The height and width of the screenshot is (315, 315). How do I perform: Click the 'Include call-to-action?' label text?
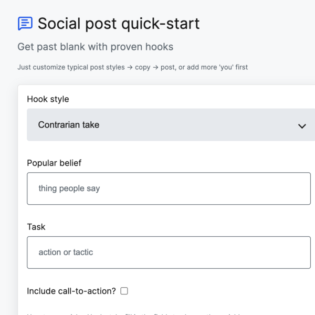click(x=71, y=291)
